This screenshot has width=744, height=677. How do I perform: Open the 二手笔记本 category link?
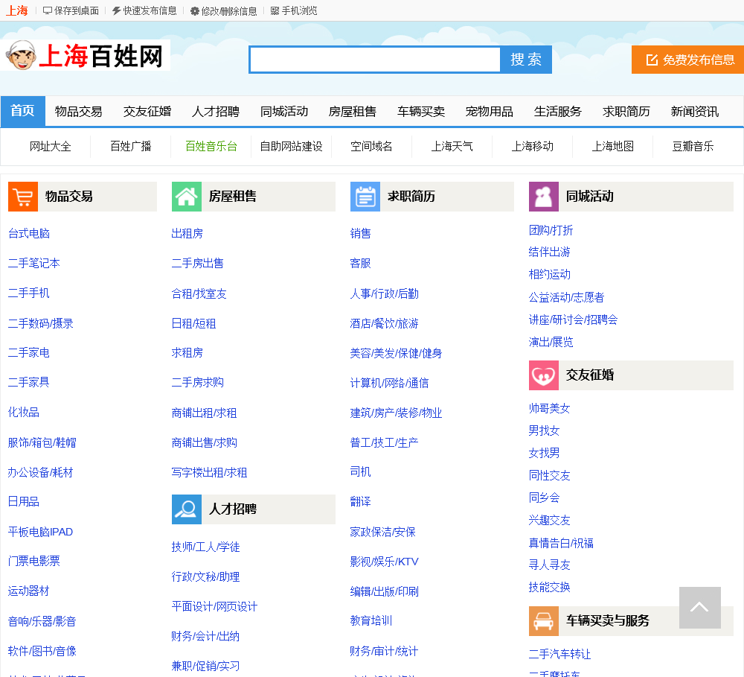coord(34,264)
